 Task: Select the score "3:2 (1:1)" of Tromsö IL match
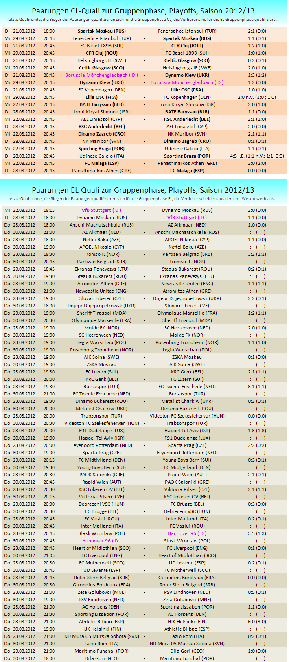coord(257,254)
